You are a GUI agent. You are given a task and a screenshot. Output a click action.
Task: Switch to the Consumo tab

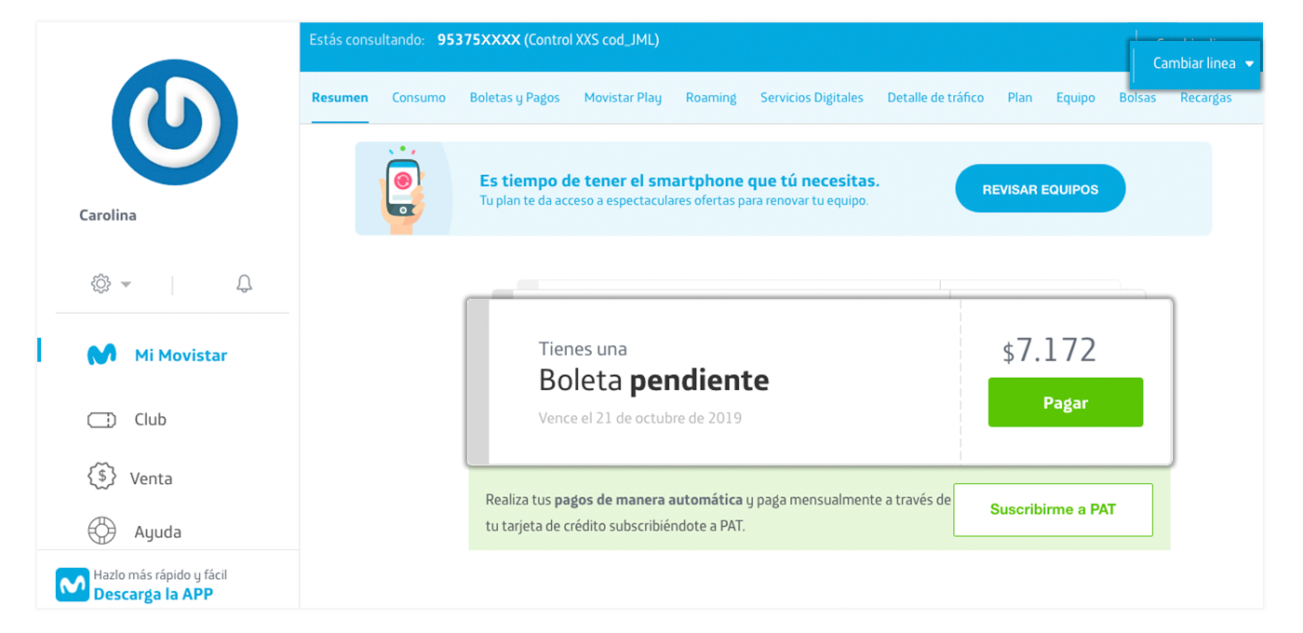pyautogui.click(x=419, y=98)
